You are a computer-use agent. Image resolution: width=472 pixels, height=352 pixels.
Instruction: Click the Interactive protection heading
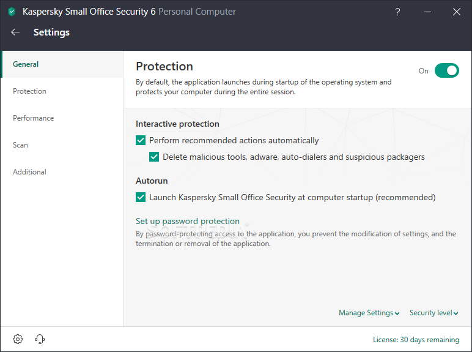click(x=177, y=124)
